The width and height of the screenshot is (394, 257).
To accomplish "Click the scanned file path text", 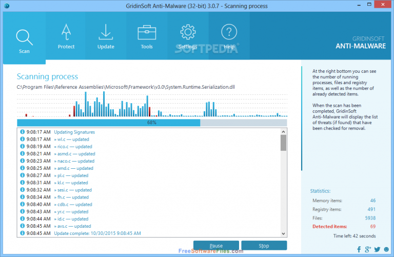I will [126, 87].
